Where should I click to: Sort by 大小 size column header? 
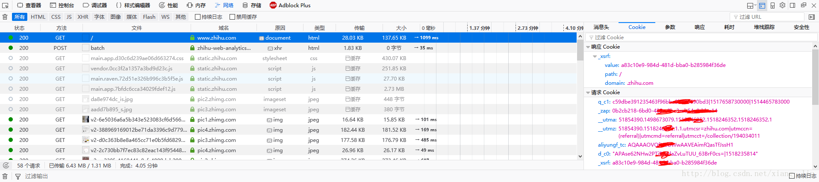(401, 28)
